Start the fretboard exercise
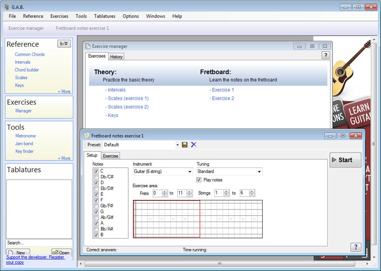 pos(345,160)
